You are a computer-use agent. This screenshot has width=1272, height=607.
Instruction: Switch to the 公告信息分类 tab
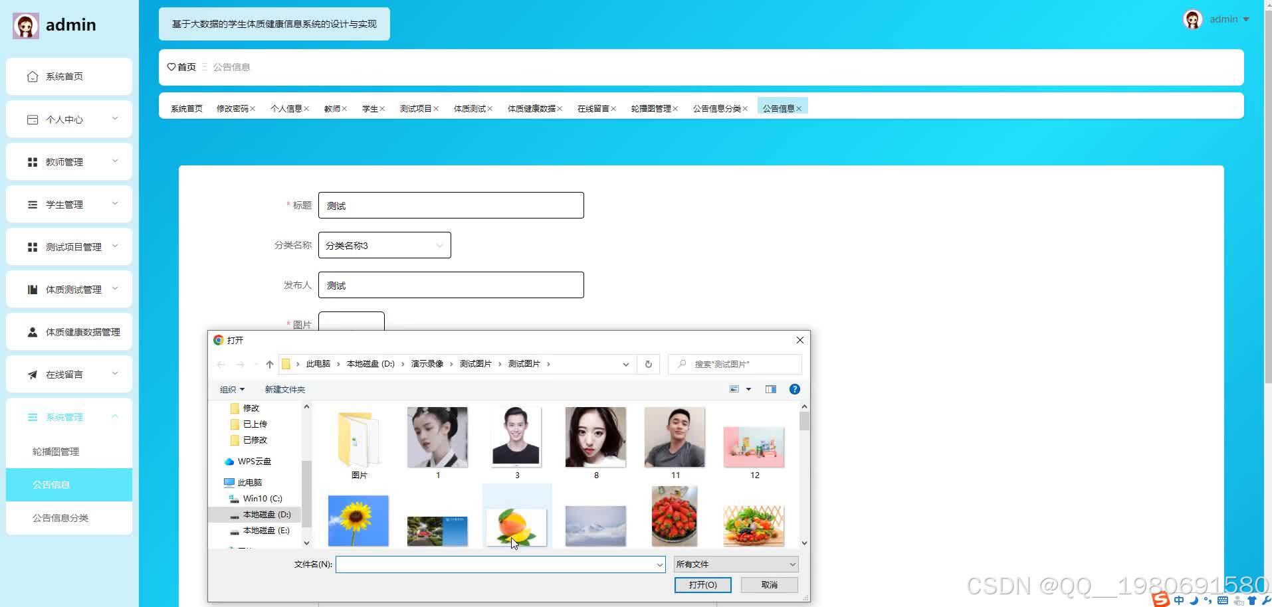click(716, 109)
